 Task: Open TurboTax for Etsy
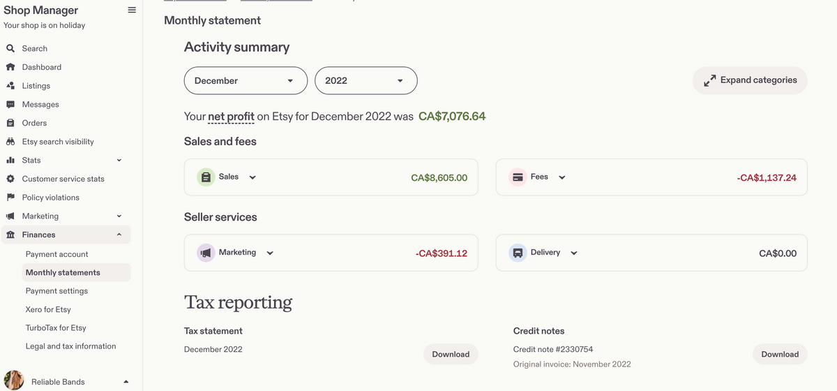(x=56, y=327)
